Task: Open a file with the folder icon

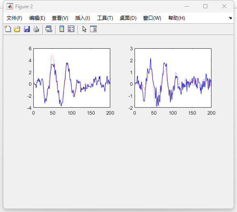Action: click(17, 29)
